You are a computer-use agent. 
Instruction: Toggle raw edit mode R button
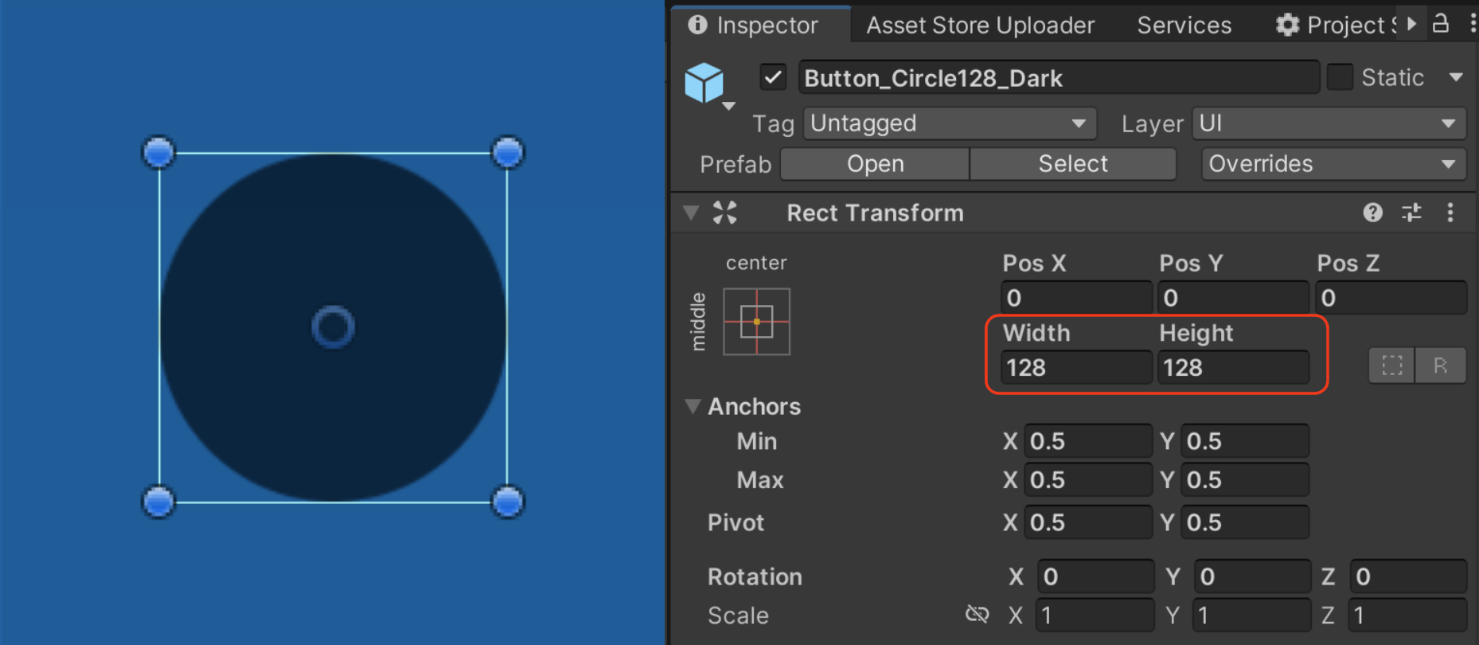tap(1440, 365)
